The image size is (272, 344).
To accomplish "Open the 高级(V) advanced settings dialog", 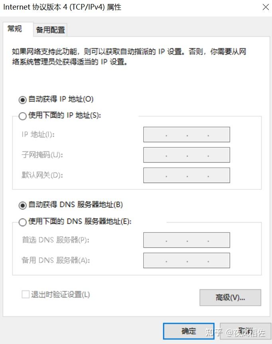I will 230,298.
